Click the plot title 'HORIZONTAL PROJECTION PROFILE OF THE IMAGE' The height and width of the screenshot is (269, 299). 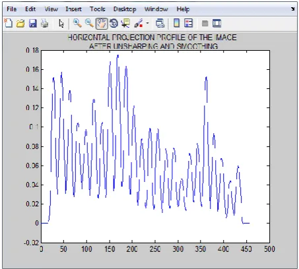coord(152,38)
